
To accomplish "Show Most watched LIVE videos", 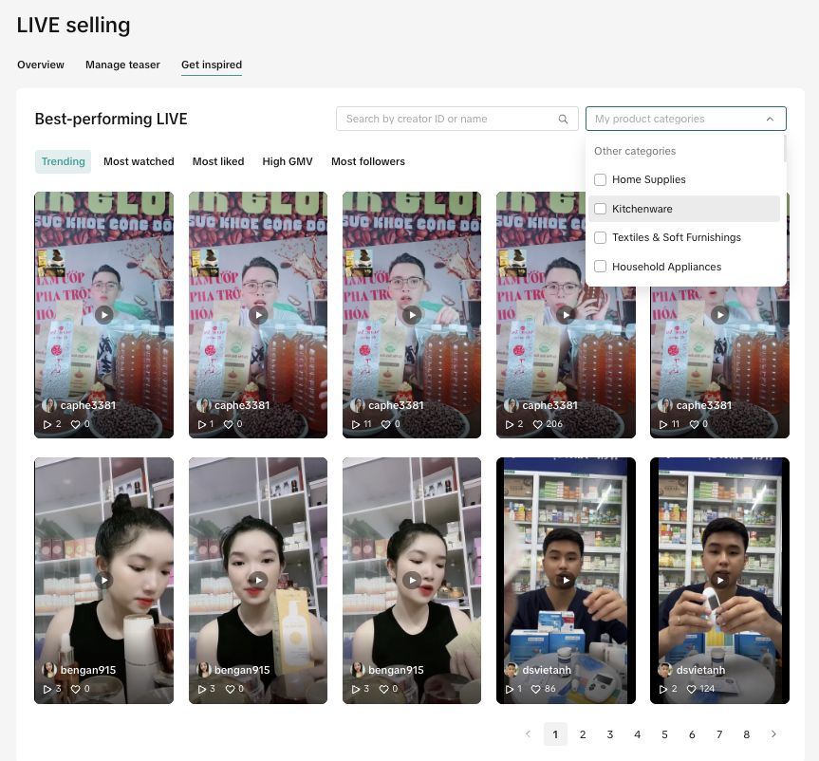I will coord(139,162).
